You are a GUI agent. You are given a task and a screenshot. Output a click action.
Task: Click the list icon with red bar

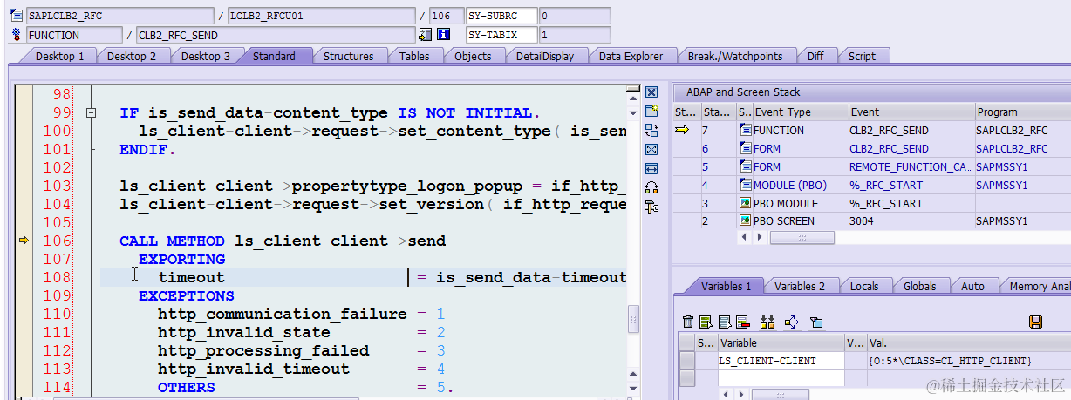pos(742,322)
